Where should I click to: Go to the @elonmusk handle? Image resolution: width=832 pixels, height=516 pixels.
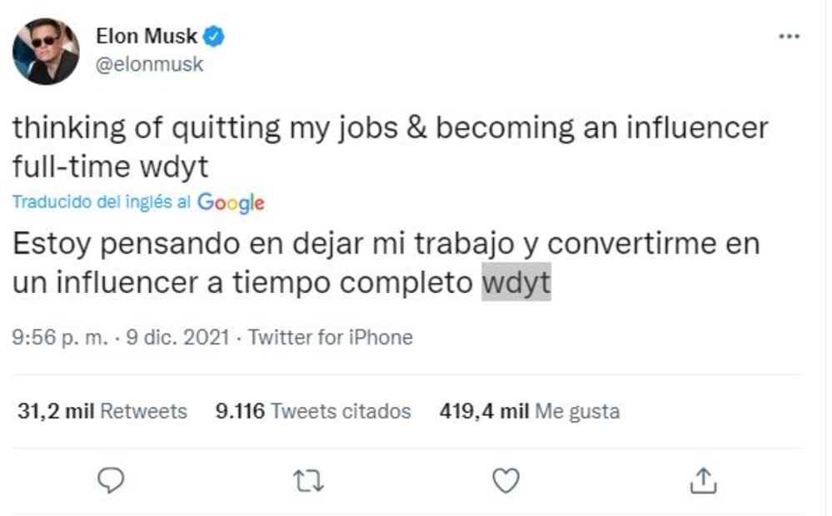click(150, 64)
